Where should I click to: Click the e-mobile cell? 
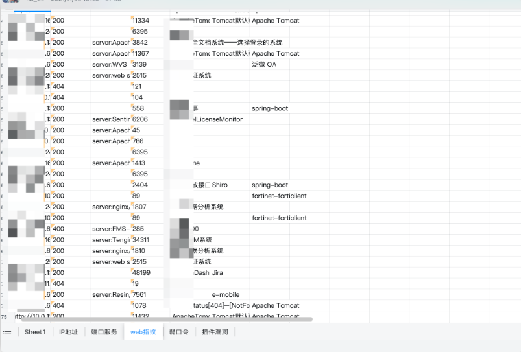(x=230, y=294)
